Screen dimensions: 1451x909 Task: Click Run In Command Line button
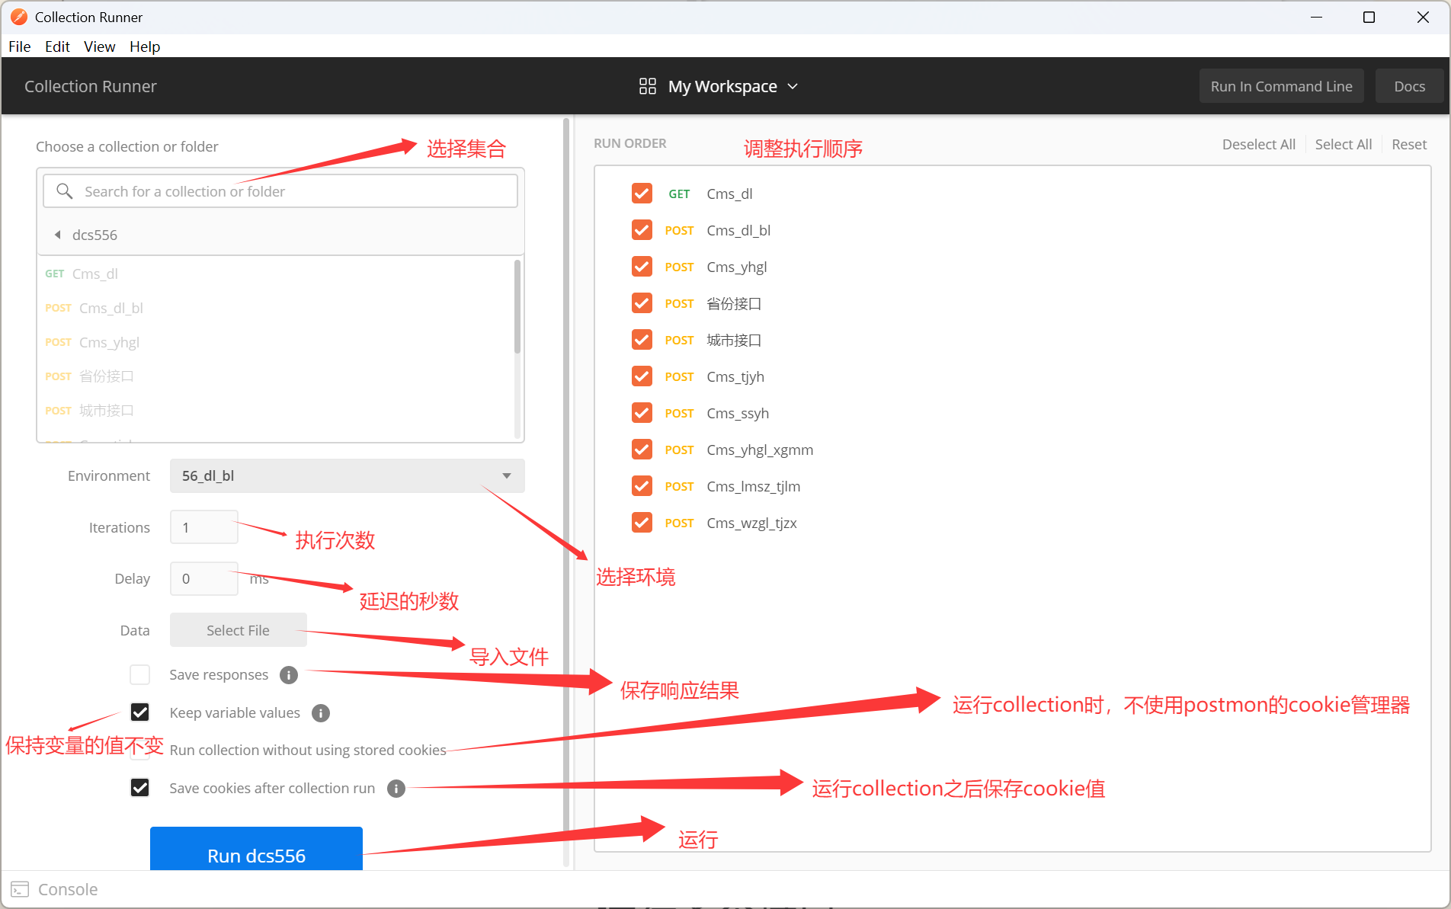click(x=1282, y=86)
